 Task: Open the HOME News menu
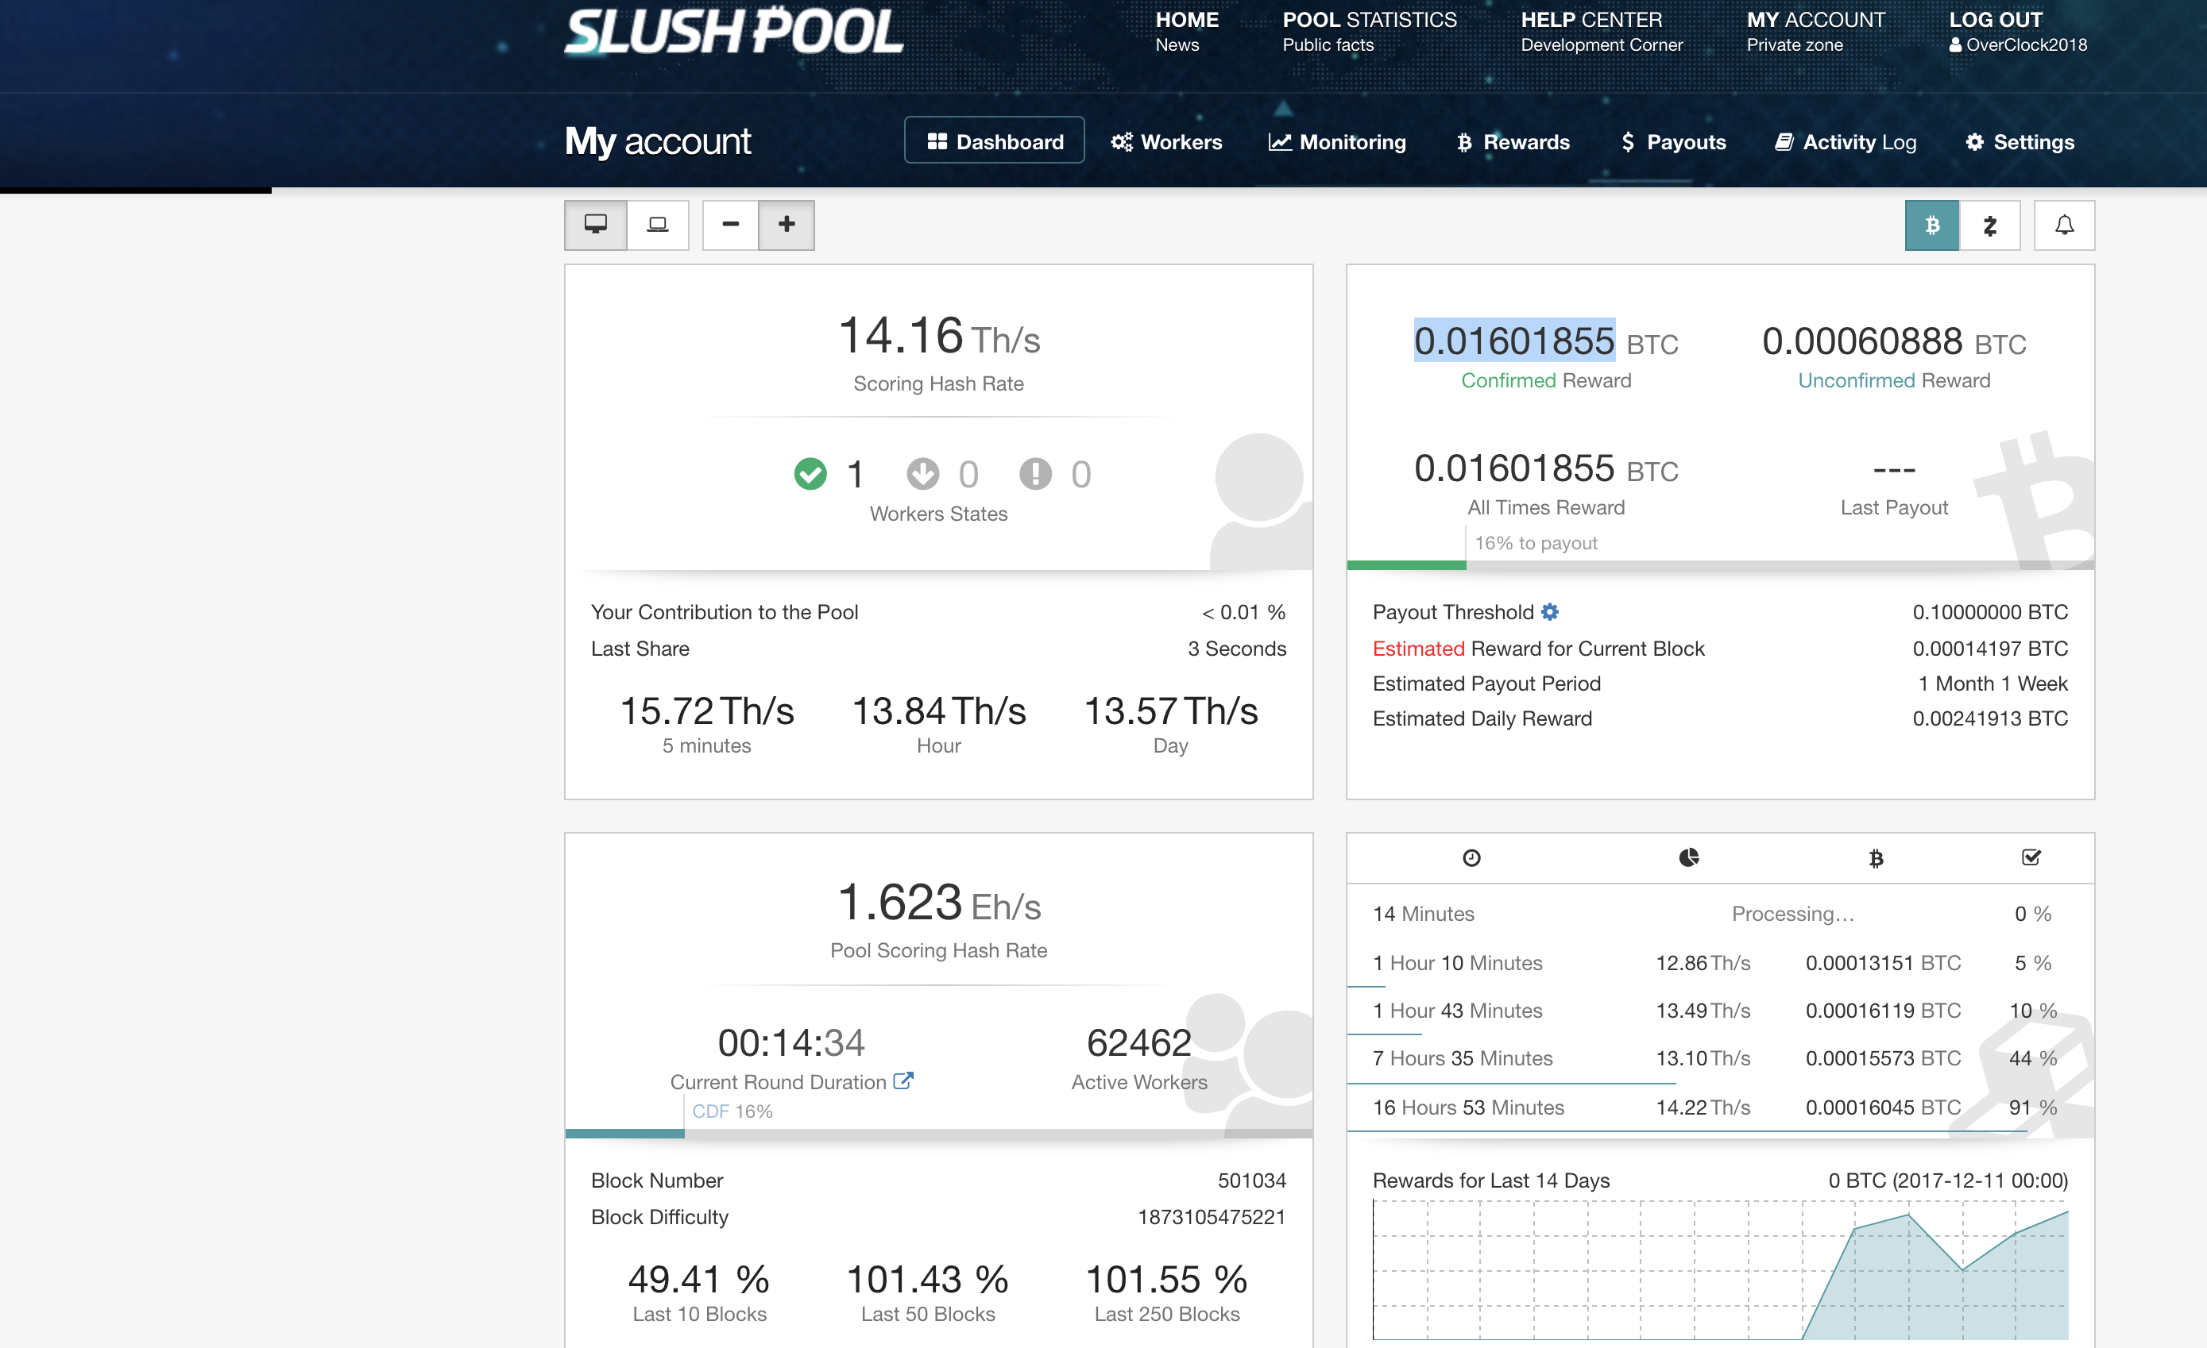(1186, 31)
